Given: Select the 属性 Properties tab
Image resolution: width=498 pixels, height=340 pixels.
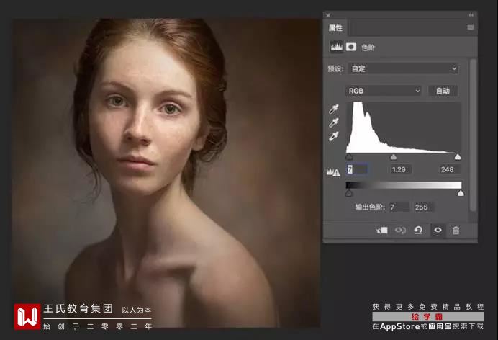Looking at the screenshot, I should 335,28.
